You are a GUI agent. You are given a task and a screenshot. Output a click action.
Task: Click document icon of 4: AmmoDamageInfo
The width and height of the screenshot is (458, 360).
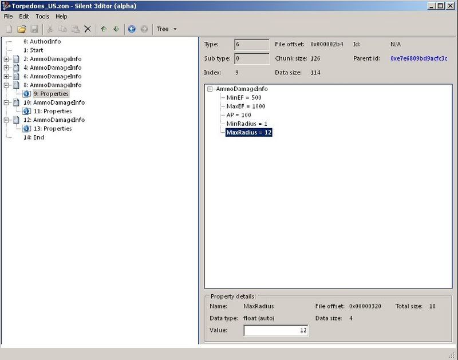pos(17,68)
